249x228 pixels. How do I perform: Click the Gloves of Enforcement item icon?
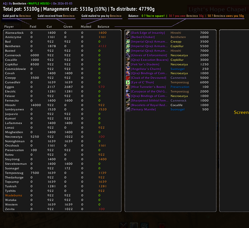[128, 55]
